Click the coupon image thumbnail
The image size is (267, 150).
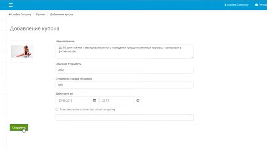pyautogui.click(x=22, y=51)
